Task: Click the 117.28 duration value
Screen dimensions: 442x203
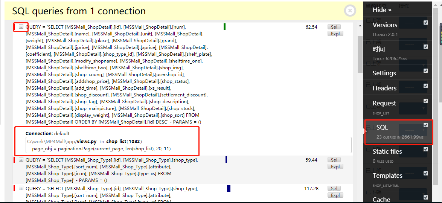Action: (x=311, y=188)
